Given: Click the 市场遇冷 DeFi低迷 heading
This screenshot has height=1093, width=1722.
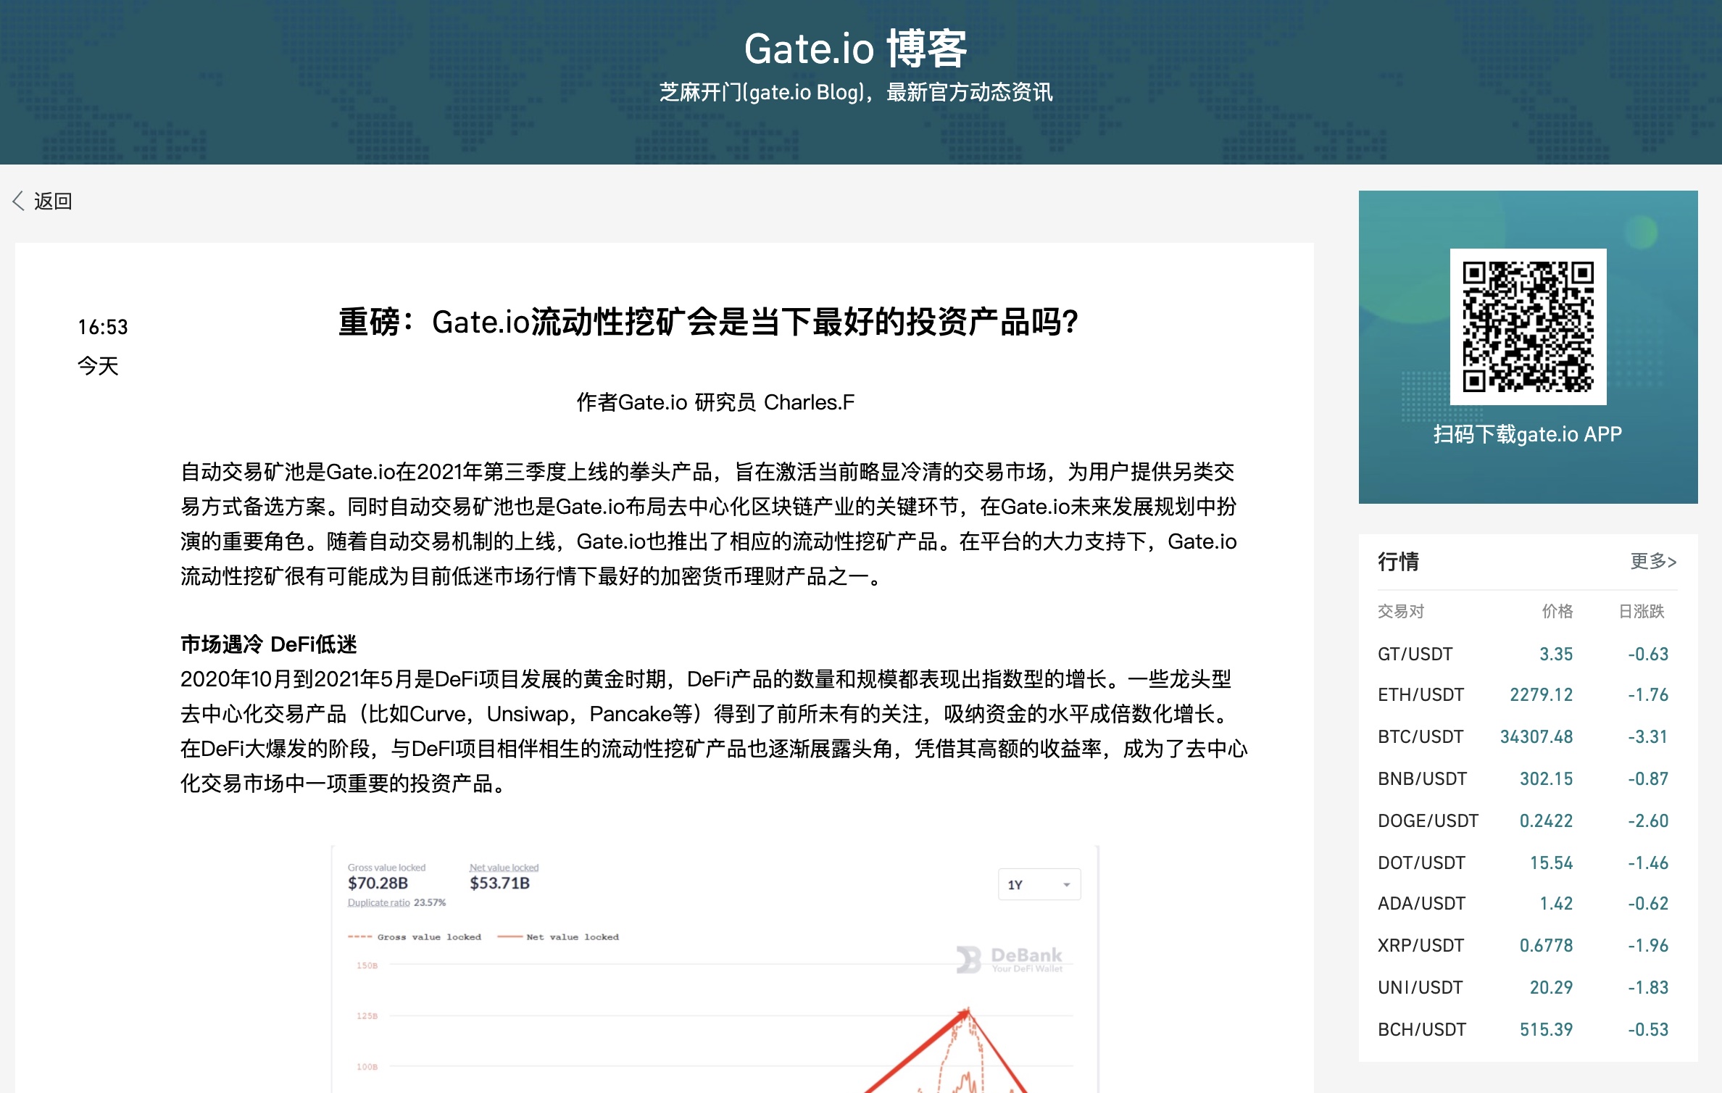Looking at the screenshot, I should coord(268,644).
